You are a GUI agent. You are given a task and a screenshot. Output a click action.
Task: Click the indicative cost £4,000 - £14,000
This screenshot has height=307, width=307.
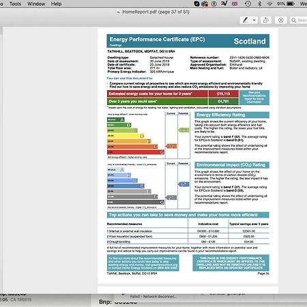click(208, 231)
